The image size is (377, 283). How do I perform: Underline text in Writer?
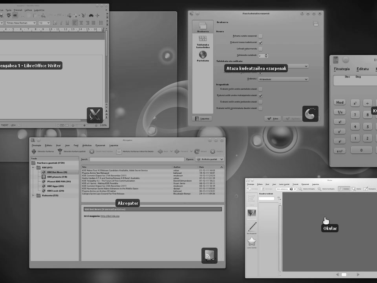[x=67, y=23]
